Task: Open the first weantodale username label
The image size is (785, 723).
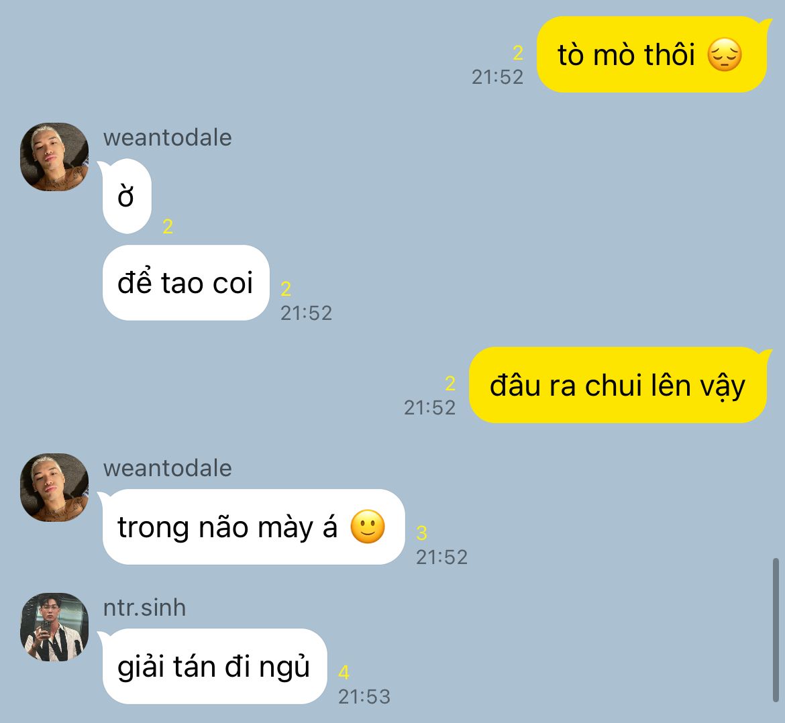Action: [x=167, y=137]
